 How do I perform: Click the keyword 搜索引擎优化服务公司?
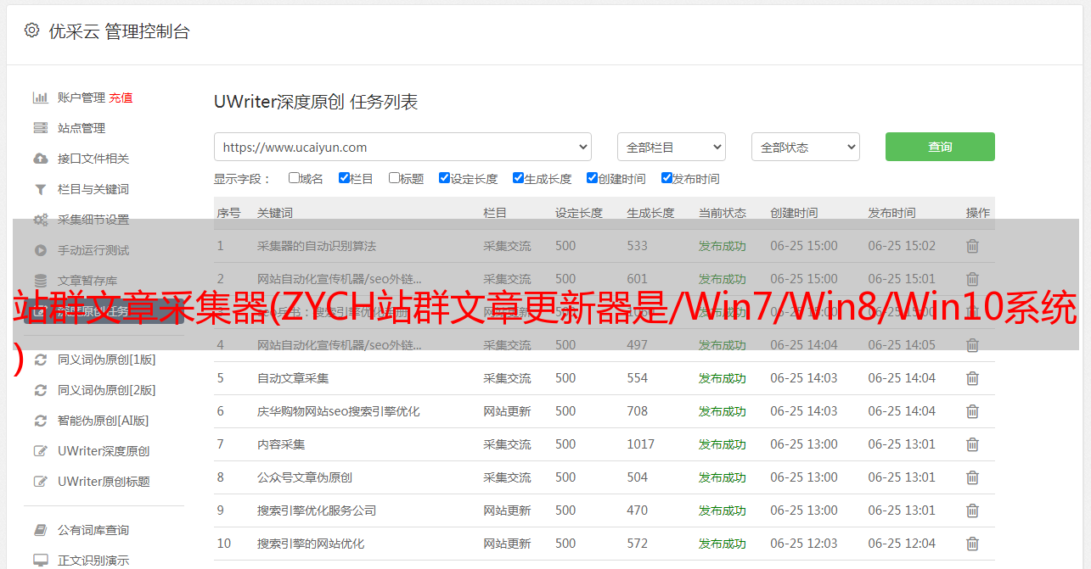click(x=317, y=510)
